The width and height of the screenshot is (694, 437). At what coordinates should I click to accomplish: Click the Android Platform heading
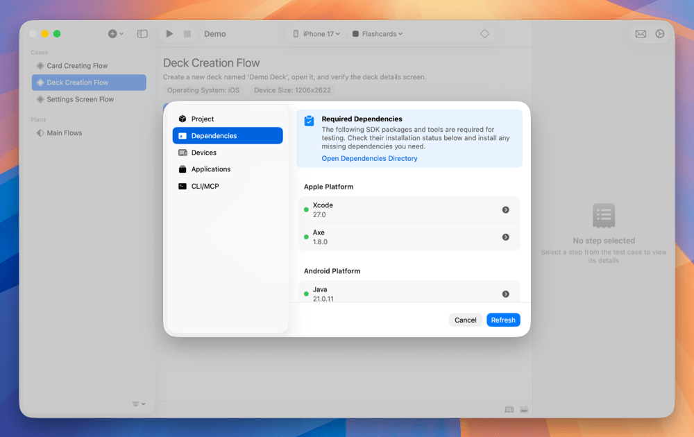pyautogui.click(x=332, y=271)
